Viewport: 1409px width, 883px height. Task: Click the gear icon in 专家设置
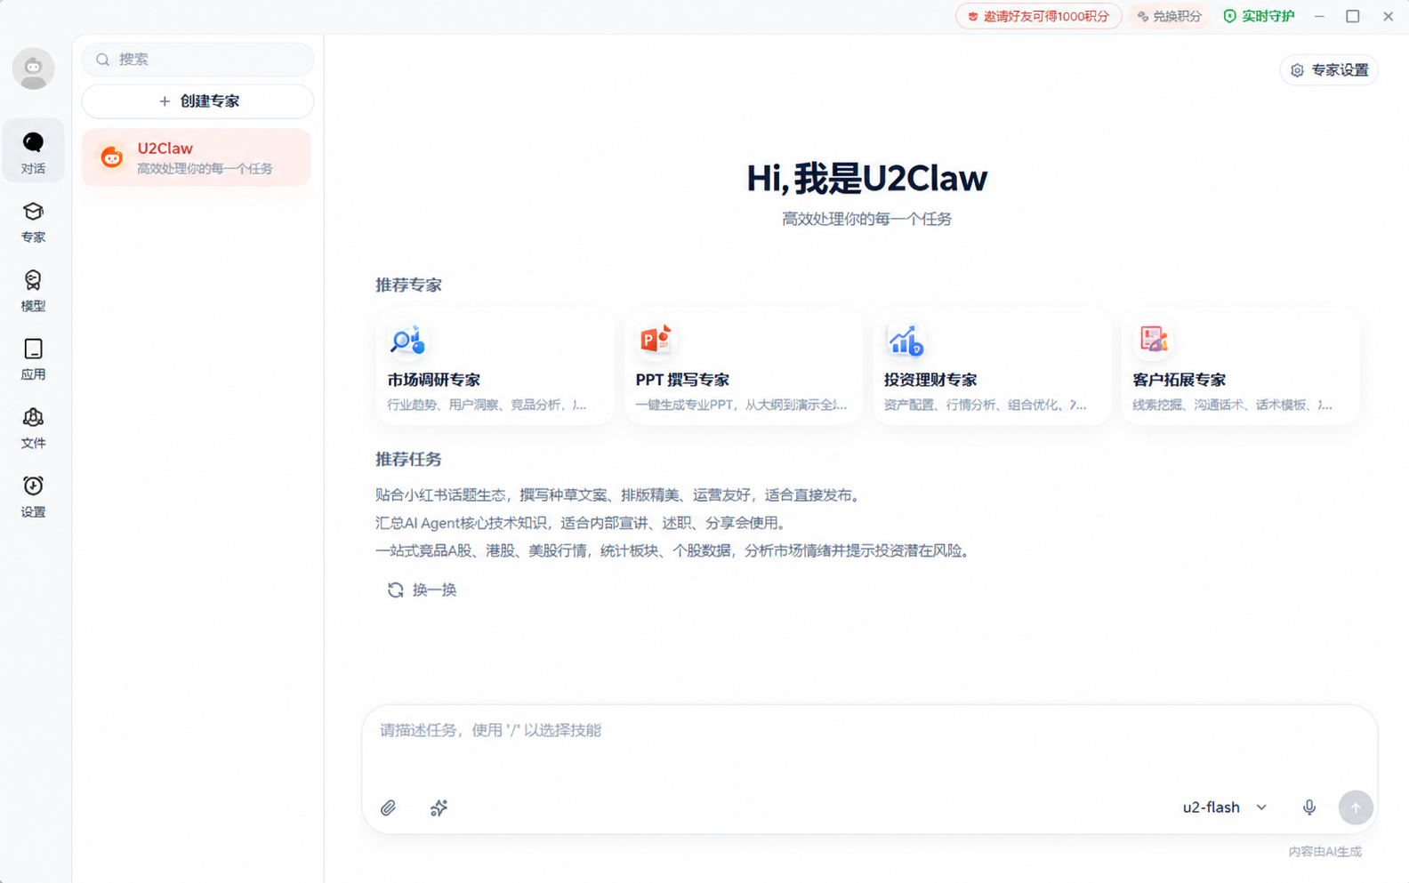tap(1298, 70)
